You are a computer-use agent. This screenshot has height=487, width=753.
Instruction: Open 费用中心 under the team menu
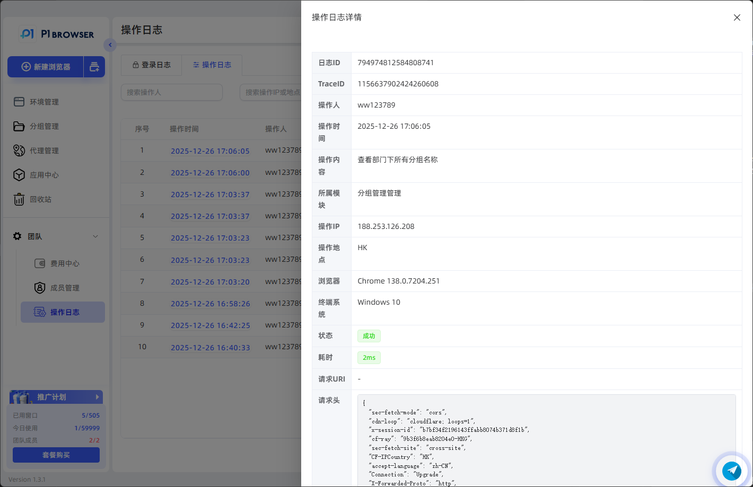[65, 263]
